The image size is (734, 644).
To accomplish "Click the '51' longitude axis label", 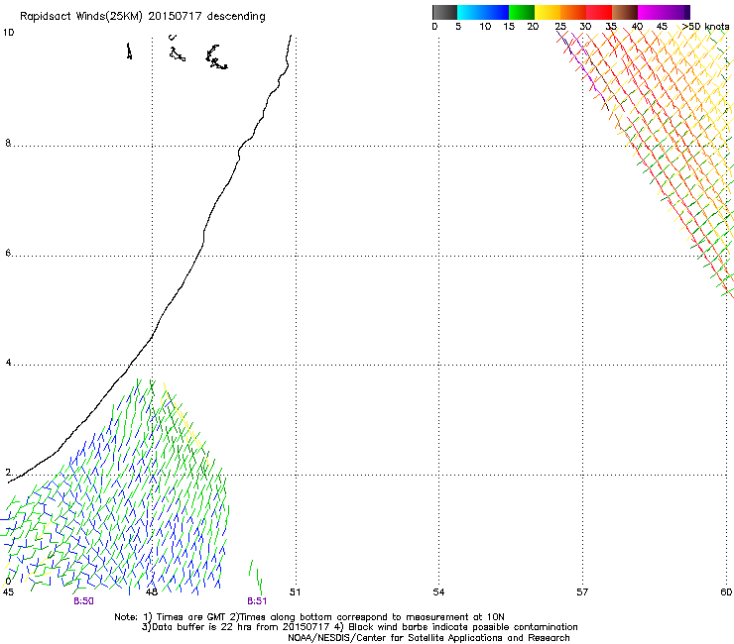I will coord(295,592).
